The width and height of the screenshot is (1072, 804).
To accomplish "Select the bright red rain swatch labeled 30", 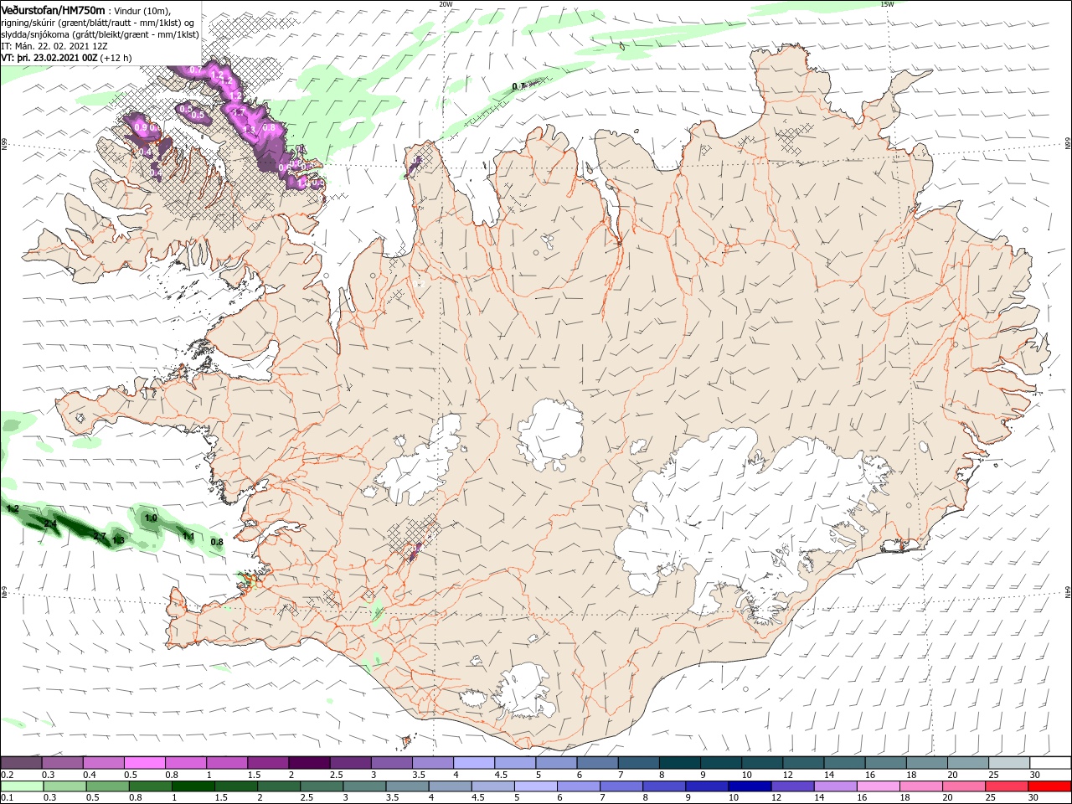I will (1049, 786).
